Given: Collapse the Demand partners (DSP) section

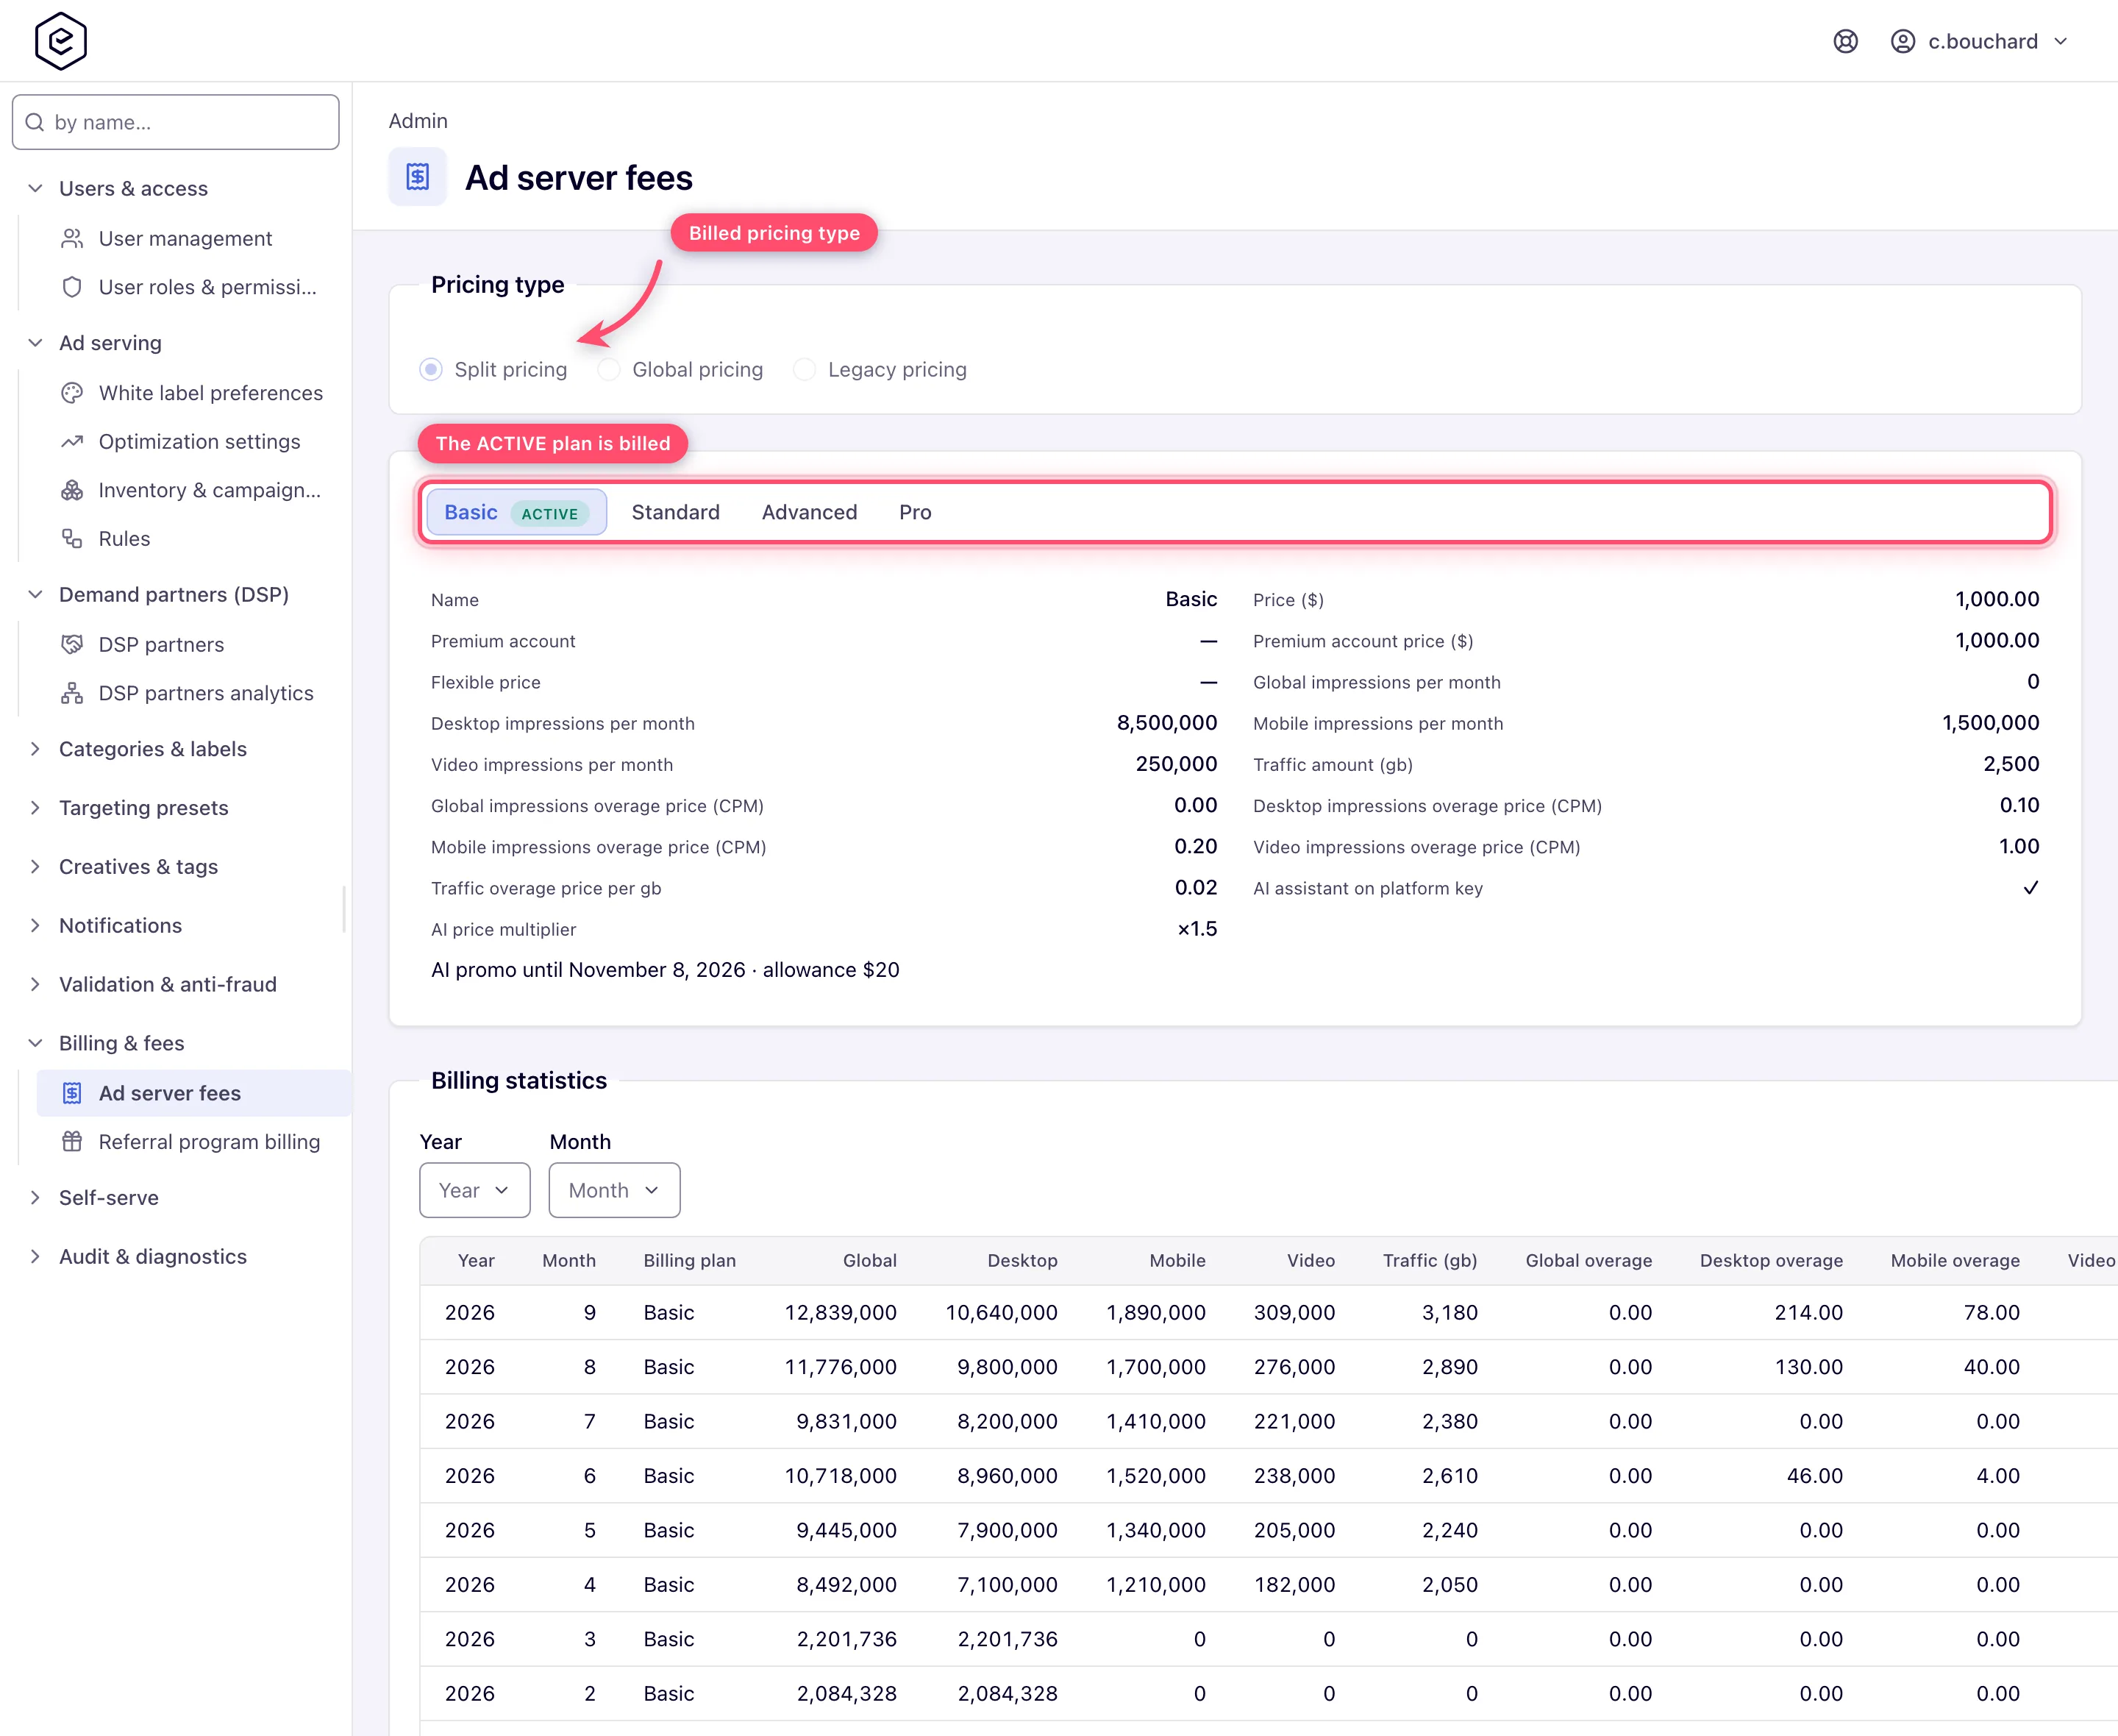Looking at the screenshot, I should [35, 594].
